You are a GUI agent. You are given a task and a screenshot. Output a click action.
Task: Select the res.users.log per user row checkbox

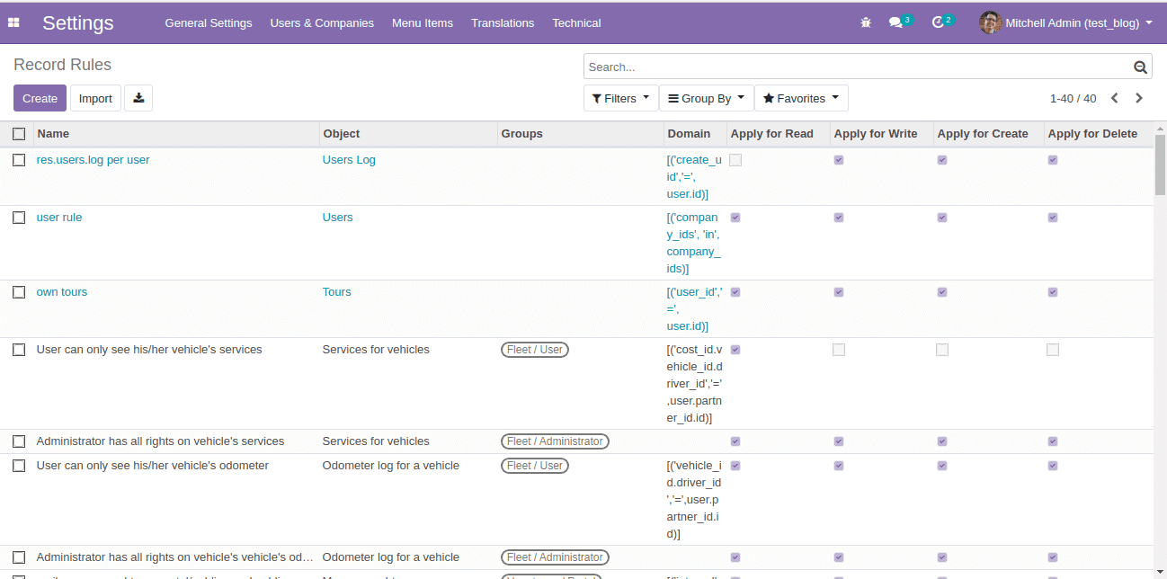[19, 160]
